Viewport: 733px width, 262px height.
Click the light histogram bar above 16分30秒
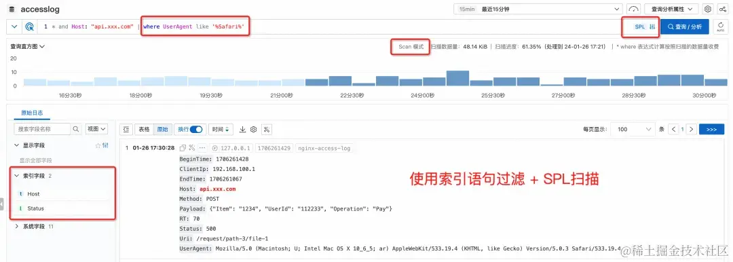[x=58, y=83]
